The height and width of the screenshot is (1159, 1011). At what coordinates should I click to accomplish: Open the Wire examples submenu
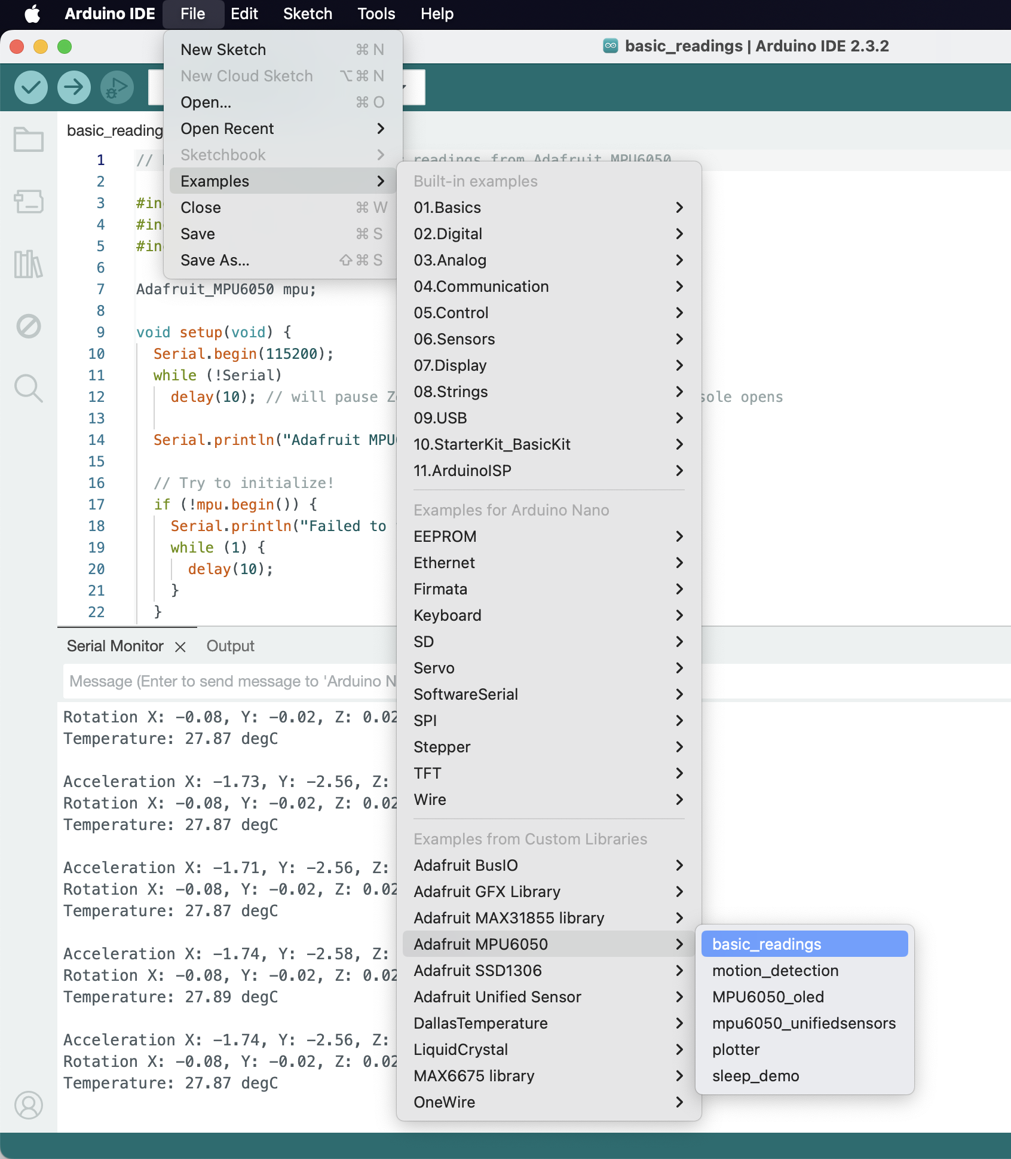[x=549, y=800]
